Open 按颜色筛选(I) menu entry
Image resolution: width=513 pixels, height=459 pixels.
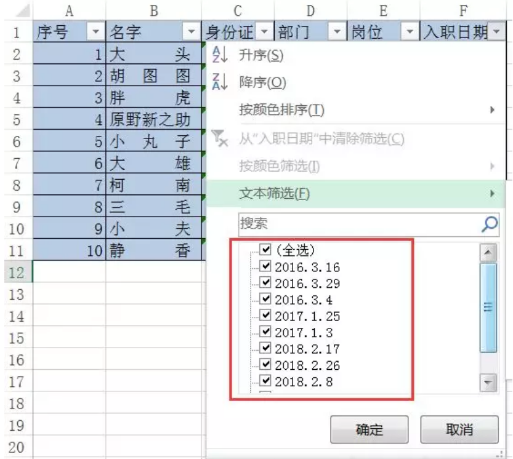click(x=356, y=166)
